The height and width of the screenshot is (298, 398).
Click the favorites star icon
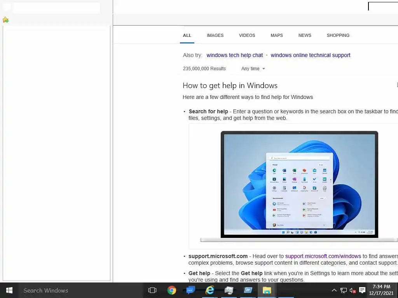click(x=5, y=20)
